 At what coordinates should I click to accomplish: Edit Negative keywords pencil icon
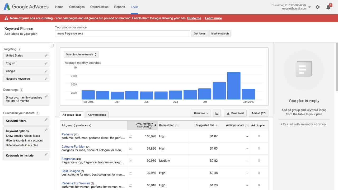(46, 79)
